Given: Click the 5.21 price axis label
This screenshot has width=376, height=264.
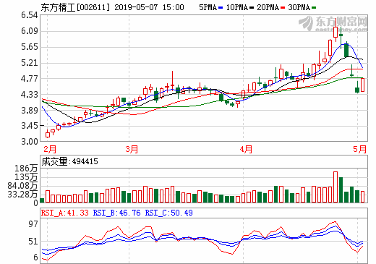Looking at the screenshot, I should [30, 63].
